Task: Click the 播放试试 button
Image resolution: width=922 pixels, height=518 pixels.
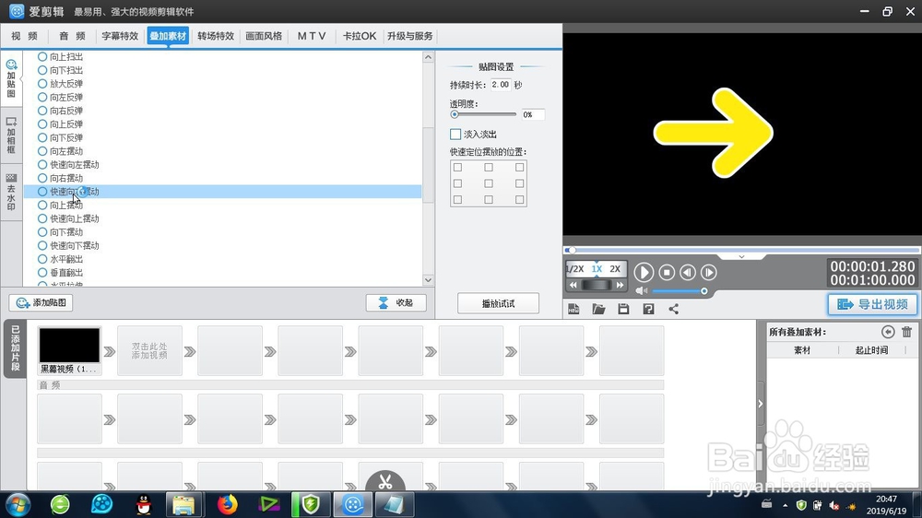Action: pyautogui.click(x=498, y=303)
